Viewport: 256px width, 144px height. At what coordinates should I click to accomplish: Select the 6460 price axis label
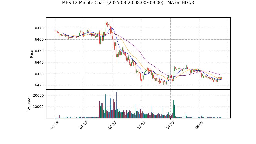click(x=39, y=39)
